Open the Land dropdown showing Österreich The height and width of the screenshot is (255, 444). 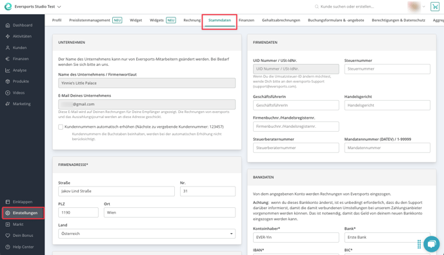pyautogui.click(x=146, y=234)
